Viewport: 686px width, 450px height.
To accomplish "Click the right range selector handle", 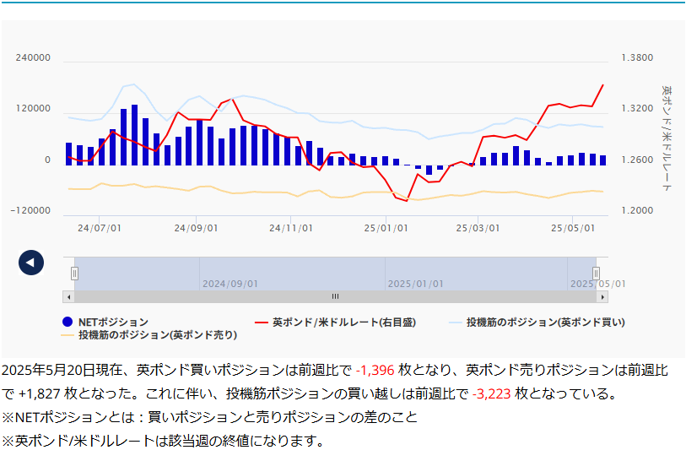I will pyautogui.click(x=596, y=273).
